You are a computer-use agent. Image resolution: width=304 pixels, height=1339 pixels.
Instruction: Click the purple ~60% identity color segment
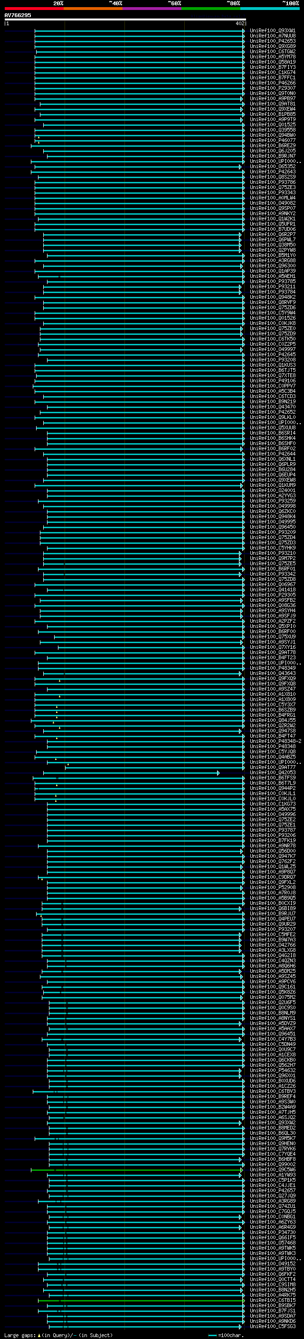pos(152,9)
